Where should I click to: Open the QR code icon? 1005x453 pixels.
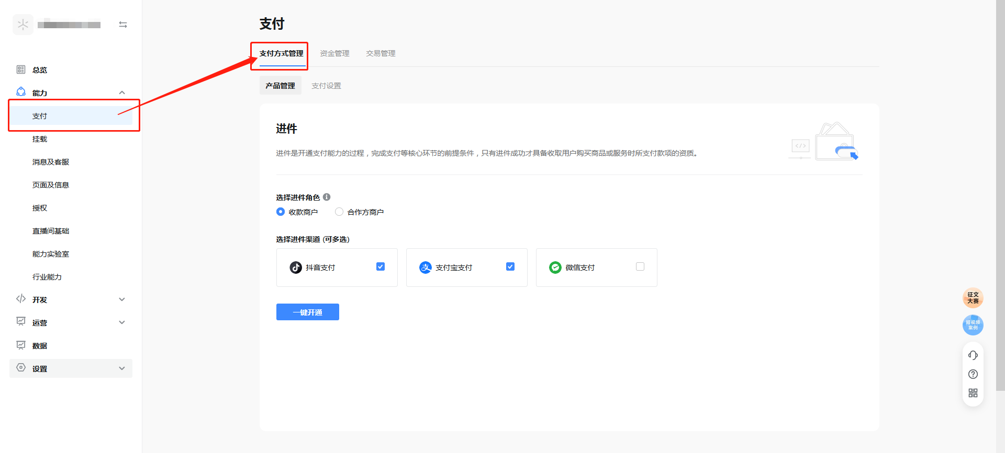tap(973, 393)
